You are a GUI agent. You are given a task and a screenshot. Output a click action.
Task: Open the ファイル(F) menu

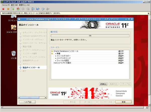tap(6, 5)
